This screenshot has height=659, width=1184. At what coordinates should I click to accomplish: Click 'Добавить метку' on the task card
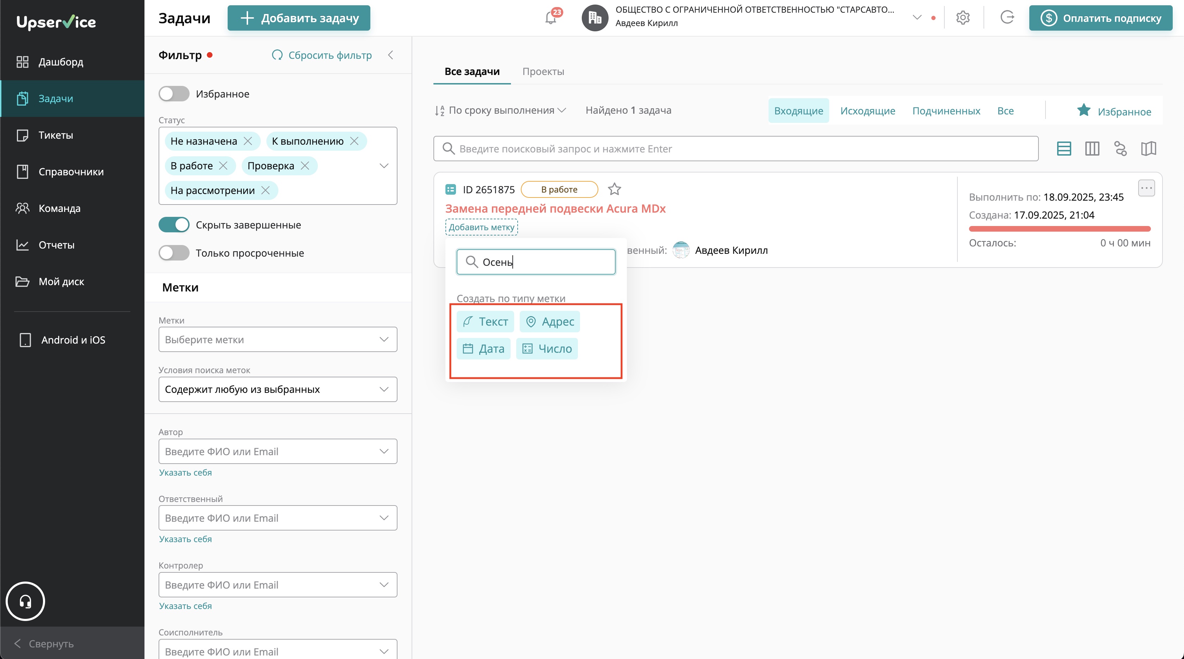pyautogui.click(x=481, y=227)
